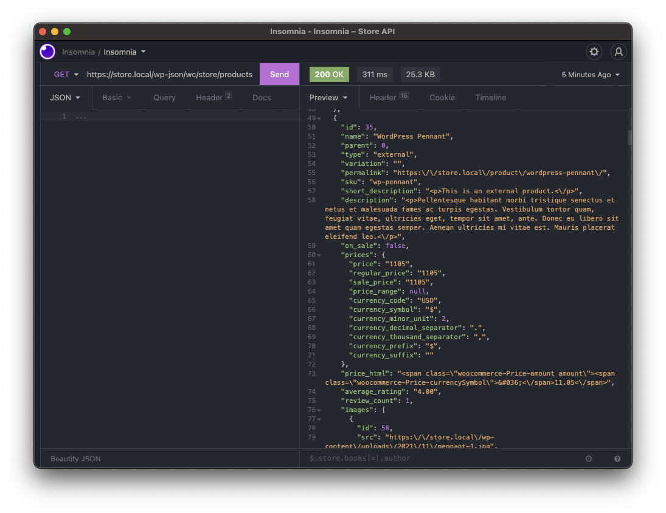Collapse the JSON object at line 49

tap(319, 118)
